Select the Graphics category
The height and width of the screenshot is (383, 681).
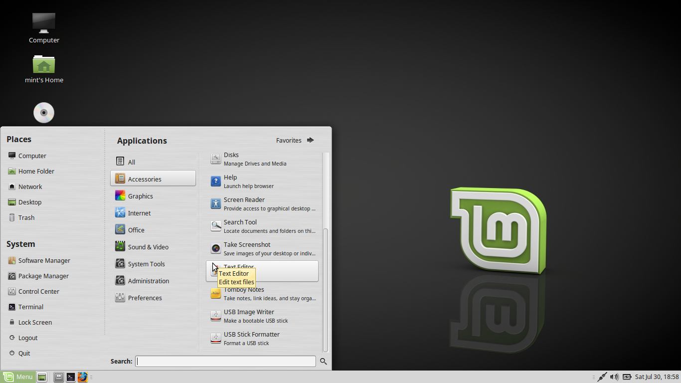pos(153,196)
